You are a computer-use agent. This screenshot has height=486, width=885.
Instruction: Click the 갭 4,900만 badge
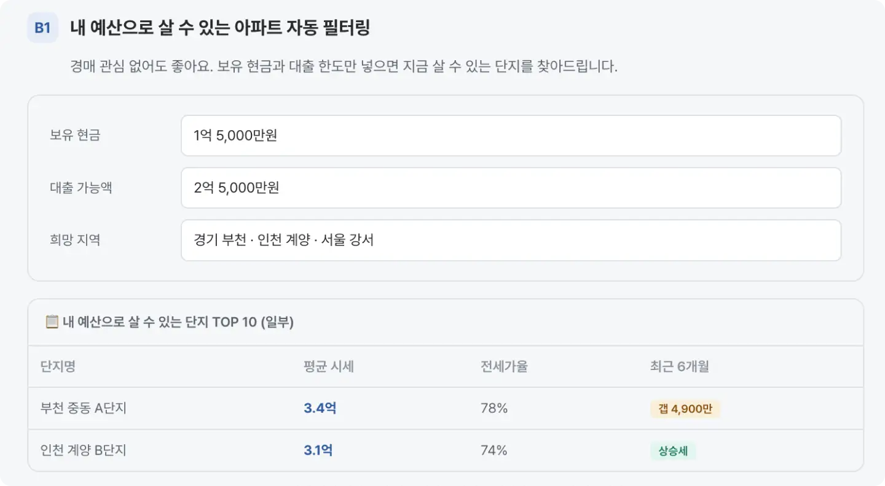pyautogui.click(x=685, y=409)
